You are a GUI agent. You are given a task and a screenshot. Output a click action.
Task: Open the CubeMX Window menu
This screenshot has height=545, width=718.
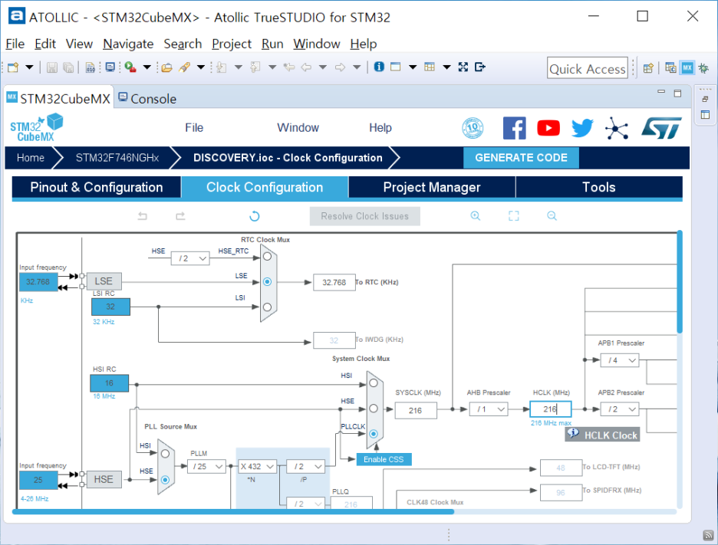pyautogui.click(x=298, y=128)
